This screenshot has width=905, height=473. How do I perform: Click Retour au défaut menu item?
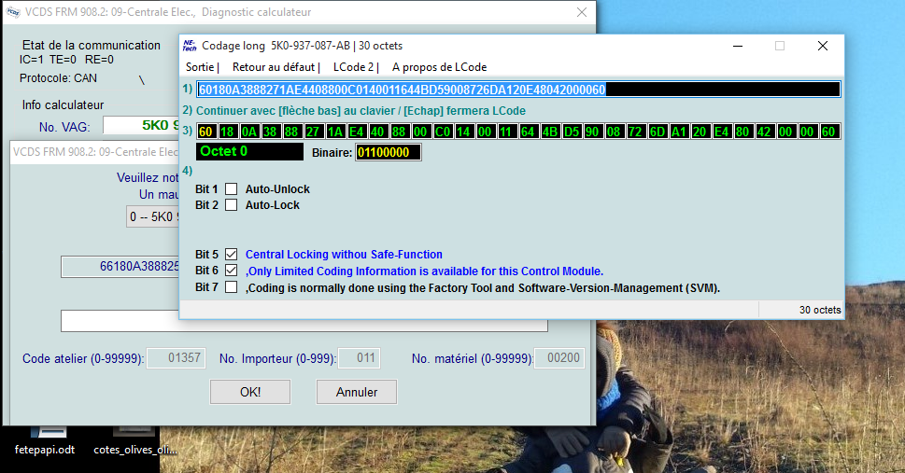274,67
